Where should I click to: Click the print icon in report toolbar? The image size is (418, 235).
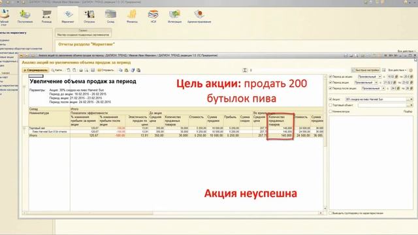tap(81, 70)
